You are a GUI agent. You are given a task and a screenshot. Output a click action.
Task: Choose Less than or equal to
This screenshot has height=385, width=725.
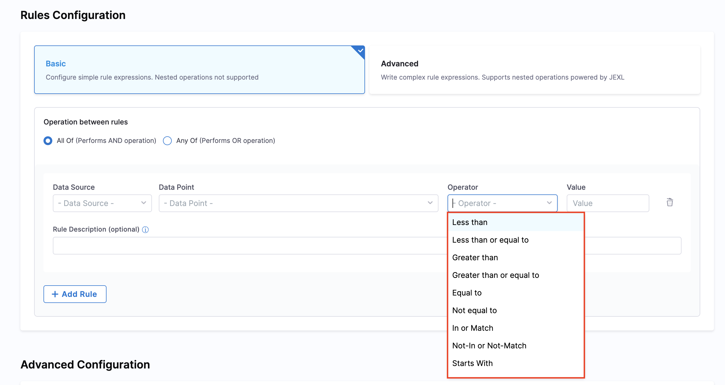[490, 240]
